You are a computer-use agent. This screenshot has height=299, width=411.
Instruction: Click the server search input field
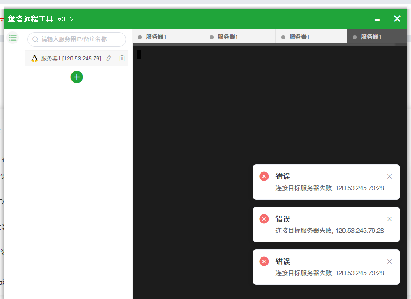(77, 39)
